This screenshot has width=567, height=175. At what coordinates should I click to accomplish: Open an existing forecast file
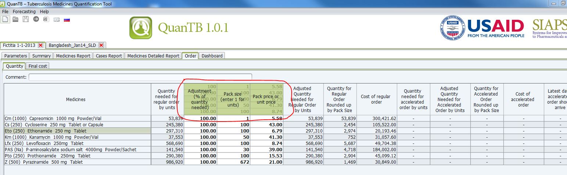(15, 19)
